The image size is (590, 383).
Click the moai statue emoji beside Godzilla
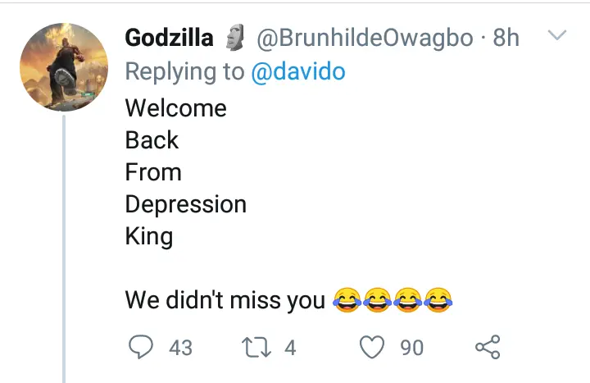235,38
